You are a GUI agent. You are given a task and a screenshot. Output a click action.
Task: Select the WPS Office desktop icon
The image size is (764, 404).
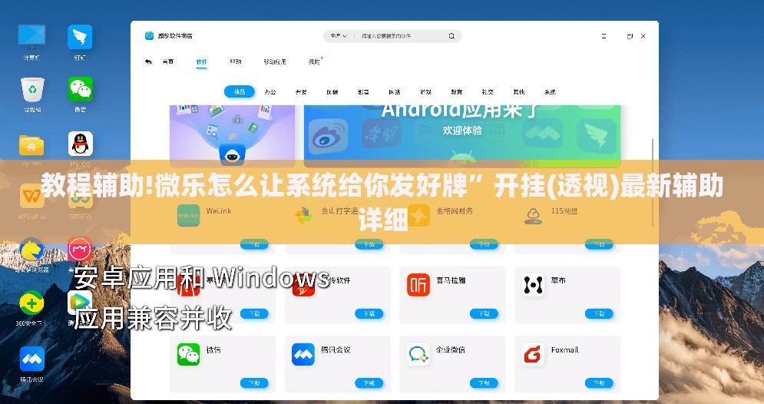[x=31, y=197]
